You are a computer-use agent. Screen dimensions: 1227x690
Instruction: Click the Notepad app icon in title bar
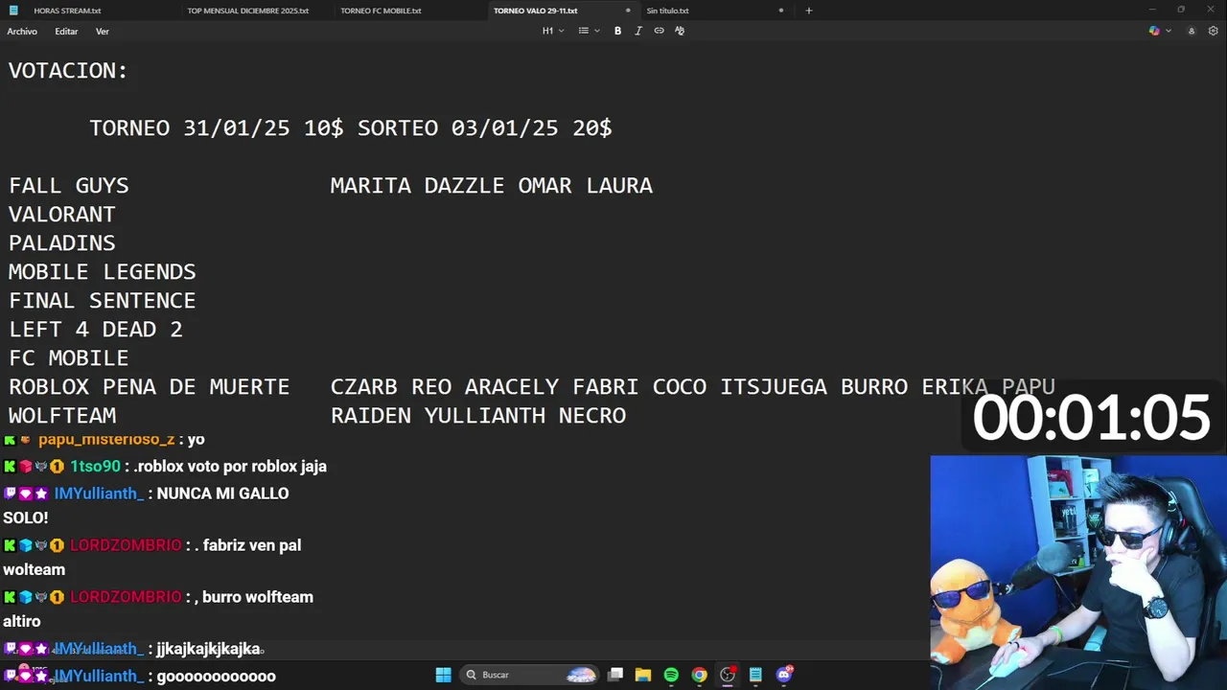coord(12,11)
